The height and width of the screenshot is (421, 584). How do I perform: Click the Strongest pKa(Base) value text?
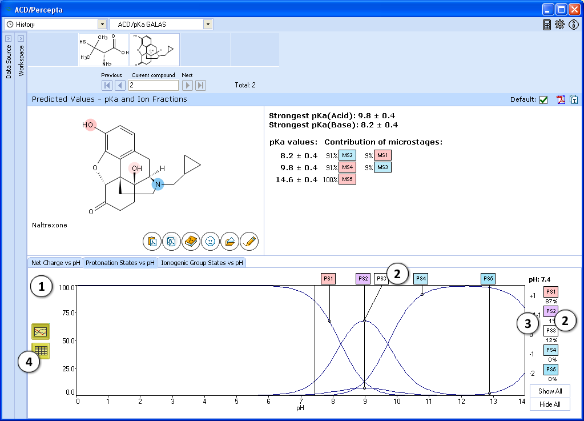[333, 125]
